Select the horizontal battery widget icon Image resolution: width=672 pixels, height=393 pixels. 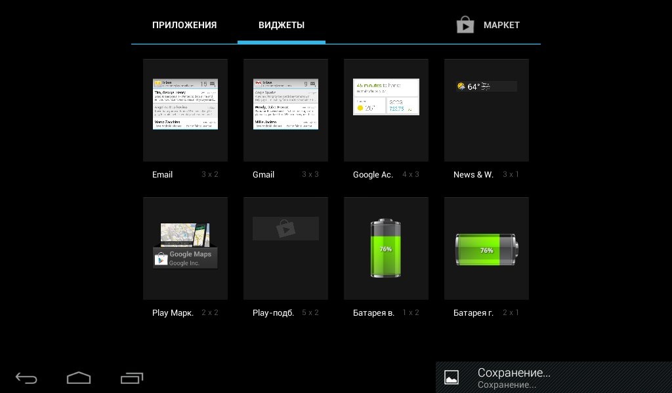click(x=486, y=250)
